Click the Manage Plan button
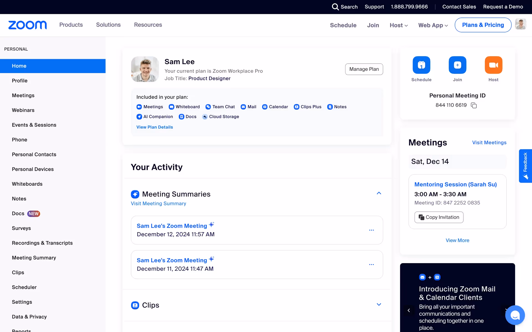Screen dimensions: 532x332 point(364,69)
